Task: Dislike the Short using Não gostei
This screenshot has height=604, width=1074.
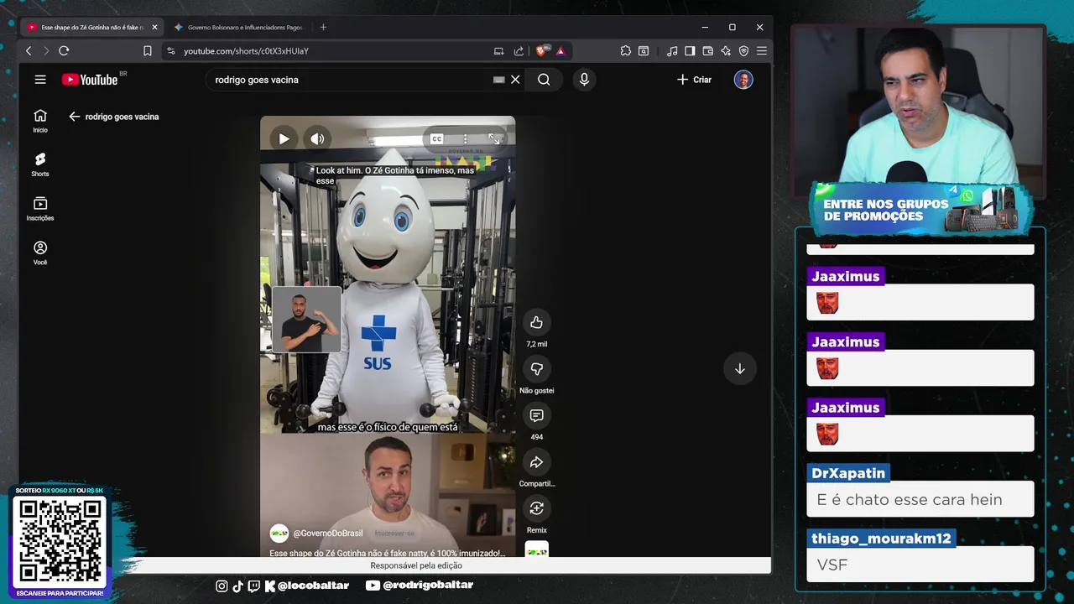Action: 536,369
